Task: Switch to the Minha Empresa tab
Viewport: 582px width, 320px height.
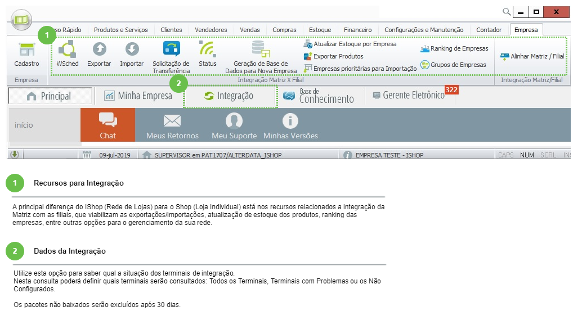Action: point(138,96)
